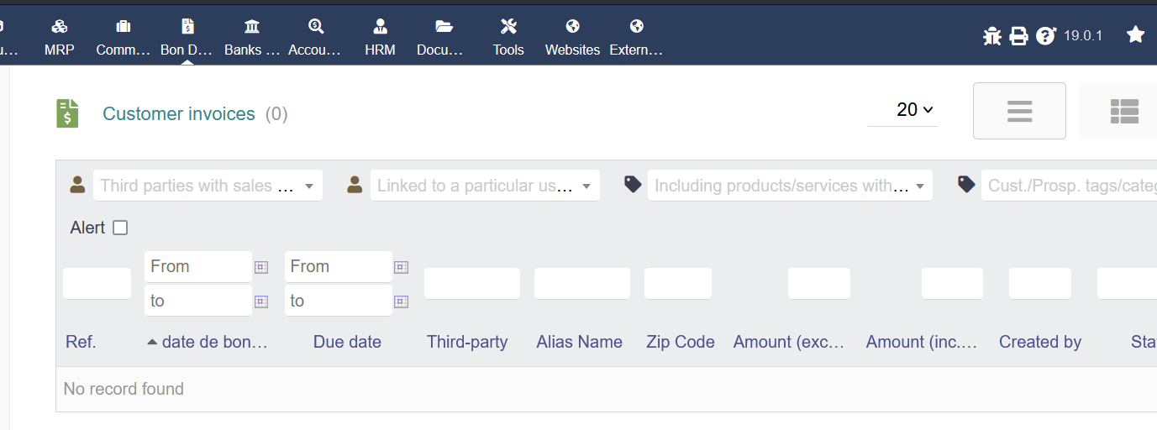Image resolution: width=1157 pixels, height=430 pixels.
Task: Open the bug tracker icon in top bar
Action: click(992, 36)
